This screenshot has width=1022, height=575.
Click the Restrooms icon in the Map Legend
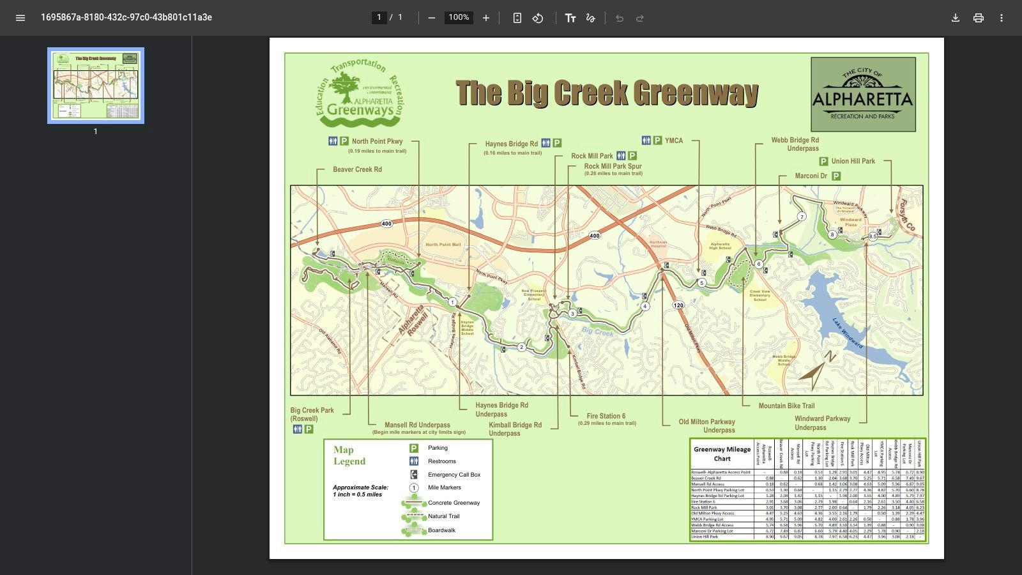pyautogui.click(x=414, y=461)
